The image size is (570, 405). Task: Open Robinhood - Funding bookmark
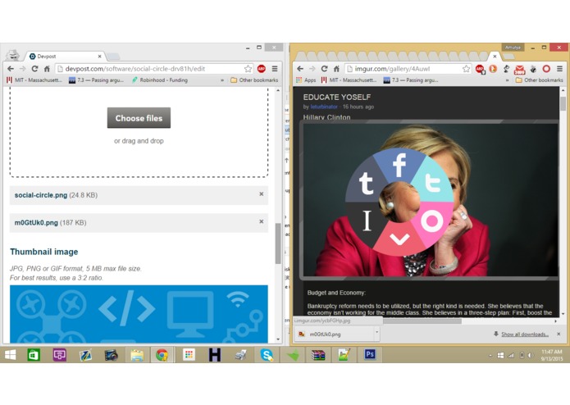pyautogui.click(x=160, y=80)
